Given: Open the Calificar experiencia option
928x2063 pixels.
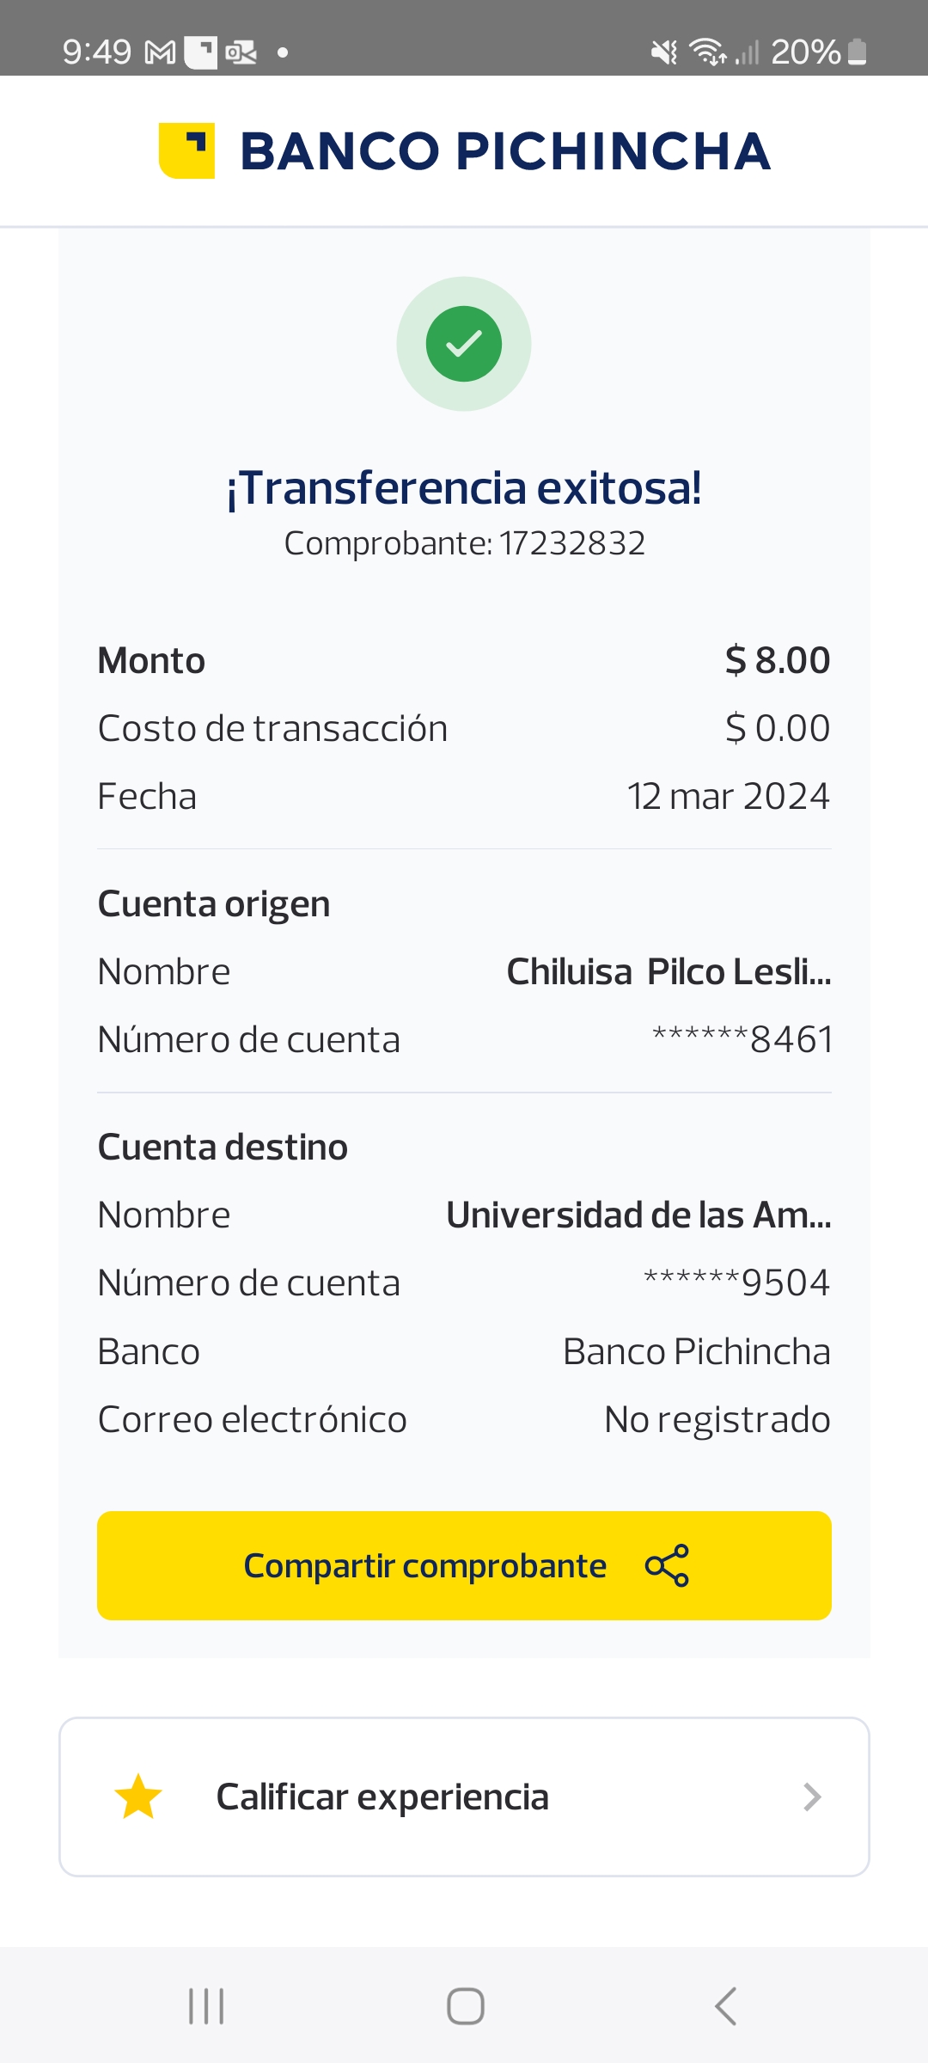Looking at the screenshot, I should 382,1797.
